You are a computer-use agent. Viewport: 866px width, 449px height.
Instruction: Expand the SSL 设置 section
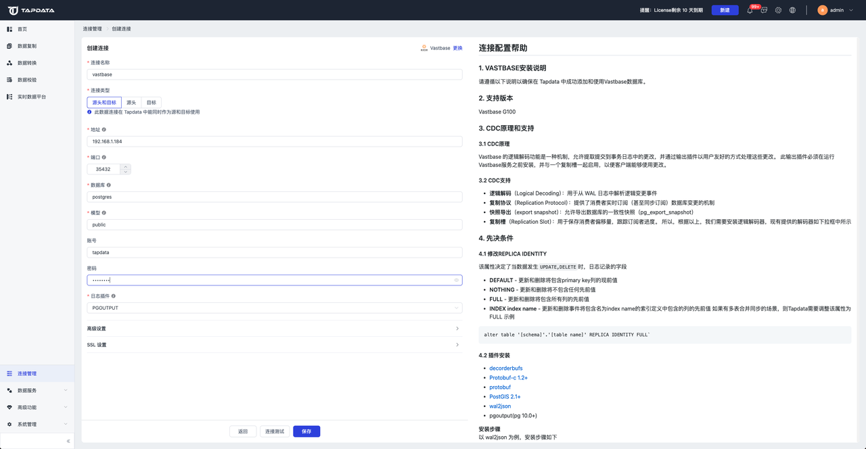point(275,345)
